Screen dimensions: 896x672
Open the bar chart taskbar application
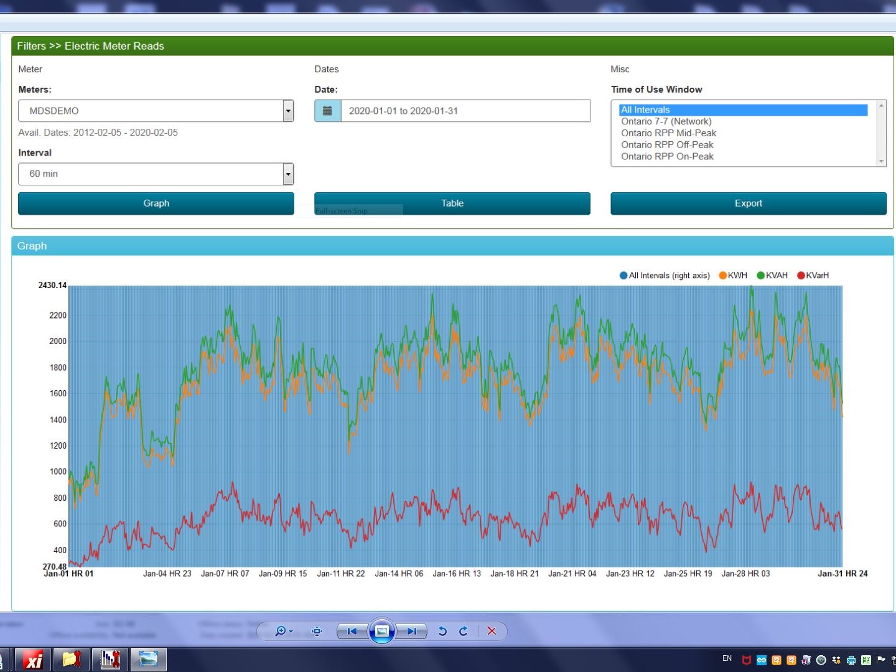coord(110,660)
